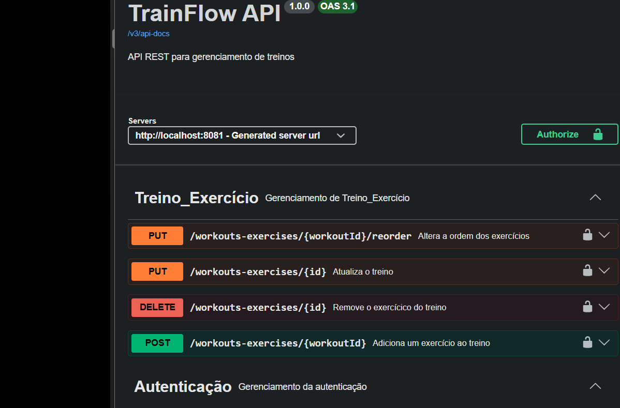The height and width of the screenshot is (408, 620).
Task: Click path /workouts-exercises/{workoutId}/reorder
Action: (x=301, y=236)
